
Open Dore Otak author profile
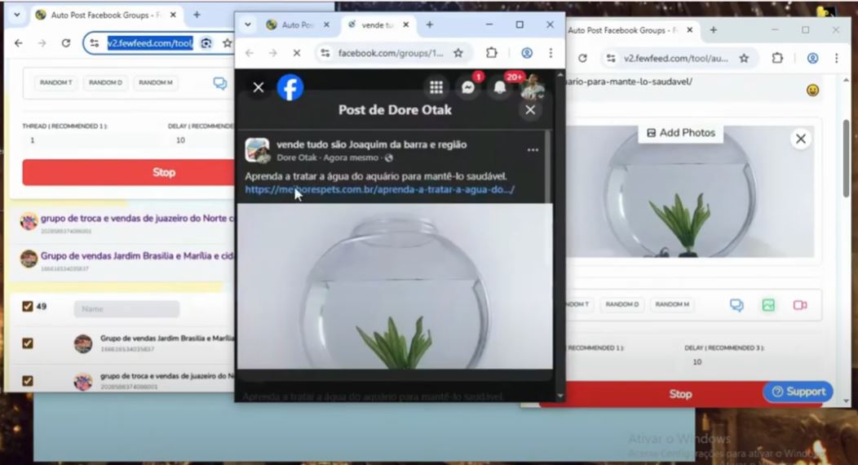point(297,157)
